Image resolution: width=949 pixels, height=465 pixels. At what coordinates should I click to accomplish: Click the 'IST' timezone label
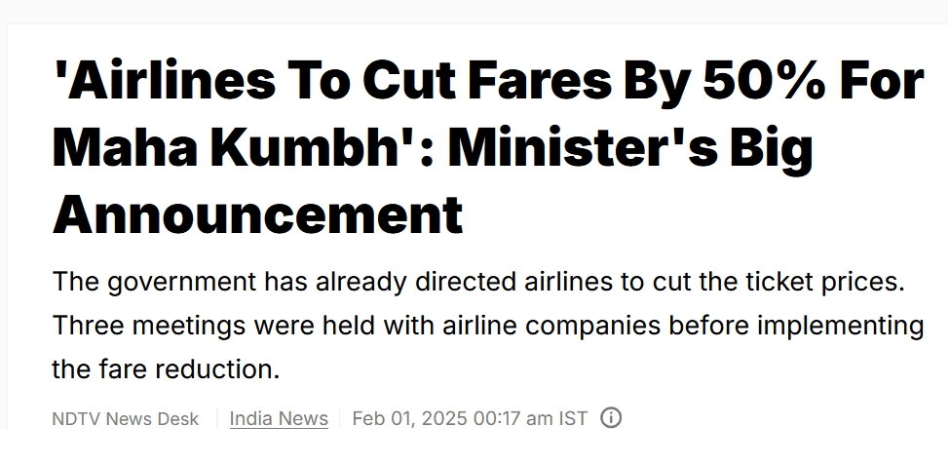[573, 418]
